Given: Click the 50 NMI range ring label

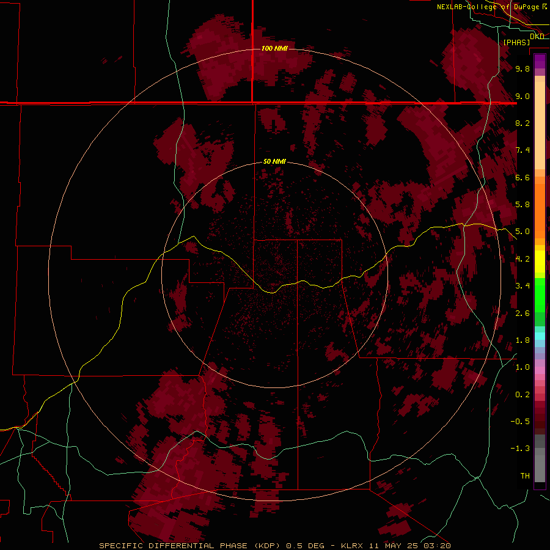Looking at the screenshot, I should click(274, 161).
